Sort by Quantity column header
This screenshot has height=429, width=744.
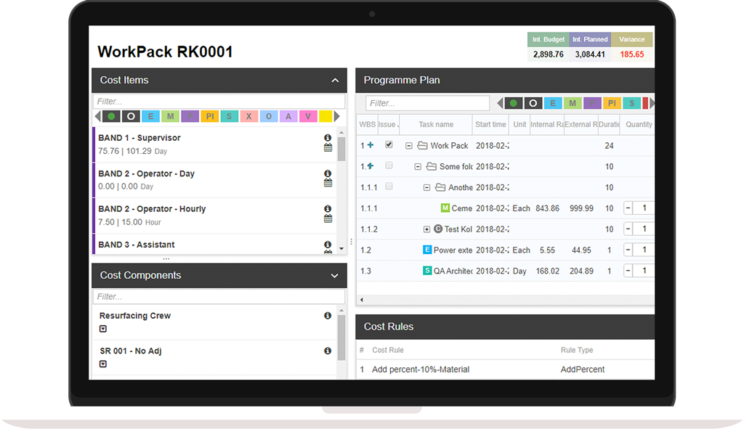638,125
